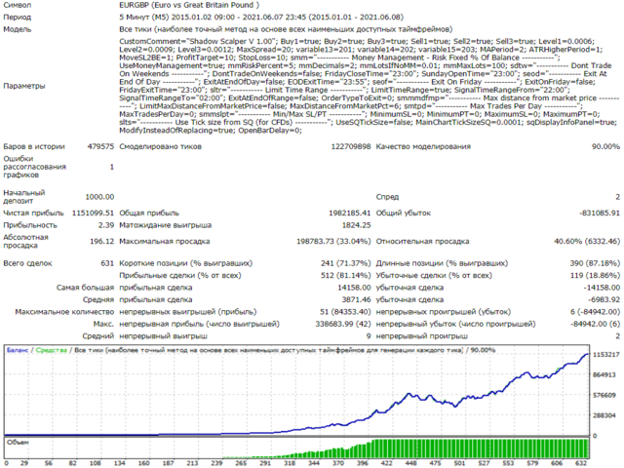Click the "Модель" row label

pos(18,29)
